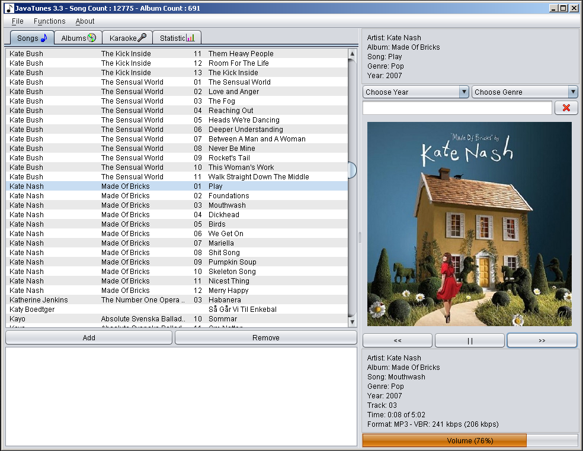This screenshot has height=451, width=583.
Task: Select song 'Foundations'
Action: click(177, 196)
